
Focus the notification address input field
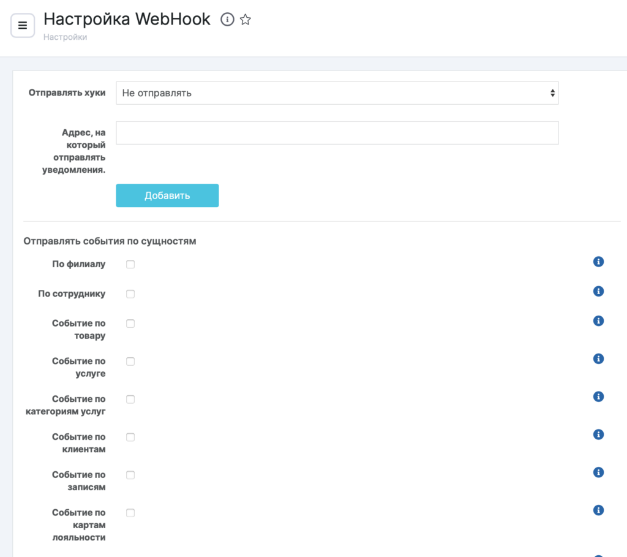(x=337, y=133)
